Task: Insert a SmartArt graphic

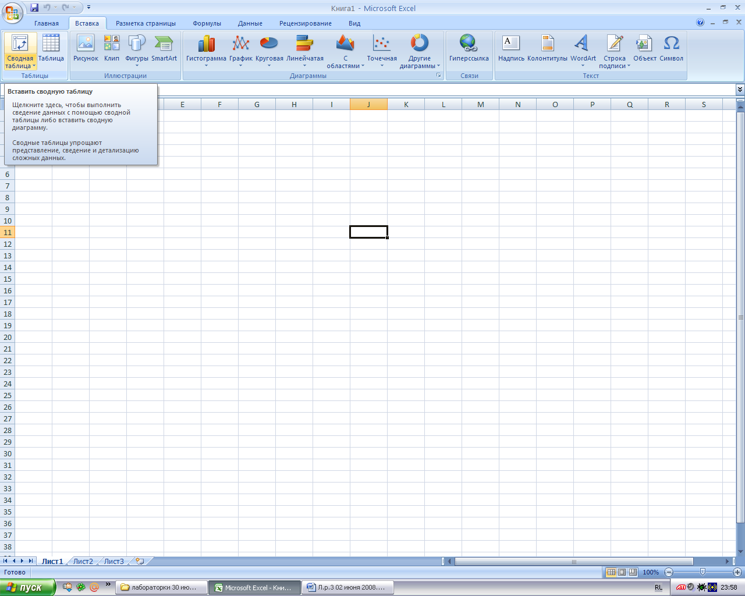Action: (164, 48)
